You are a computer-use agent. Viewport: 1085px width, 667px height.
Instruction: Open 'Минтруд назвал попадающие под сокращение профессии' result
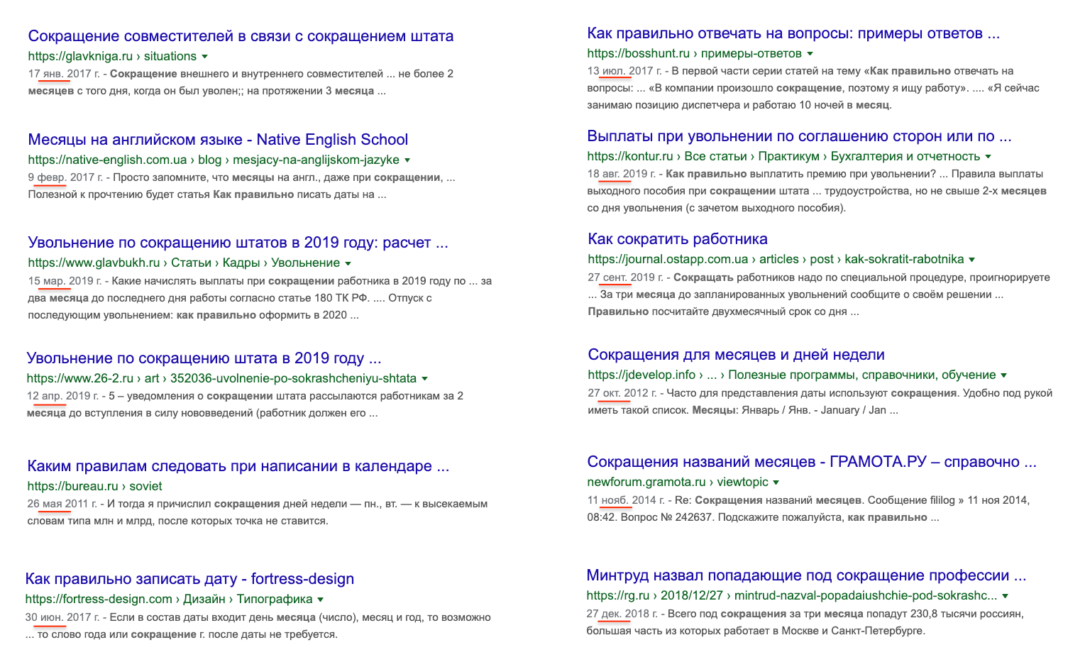tap(806, 575)
